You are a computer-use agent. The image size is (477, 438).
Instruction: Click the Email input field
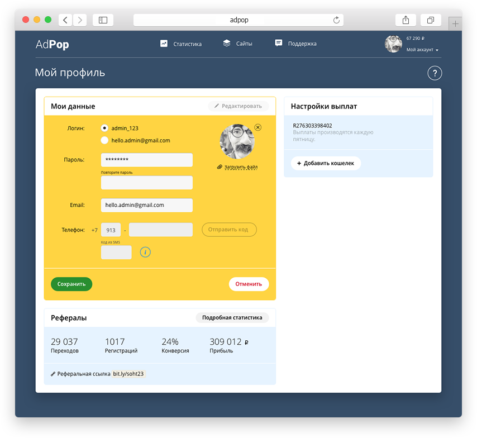click(147, 205)
